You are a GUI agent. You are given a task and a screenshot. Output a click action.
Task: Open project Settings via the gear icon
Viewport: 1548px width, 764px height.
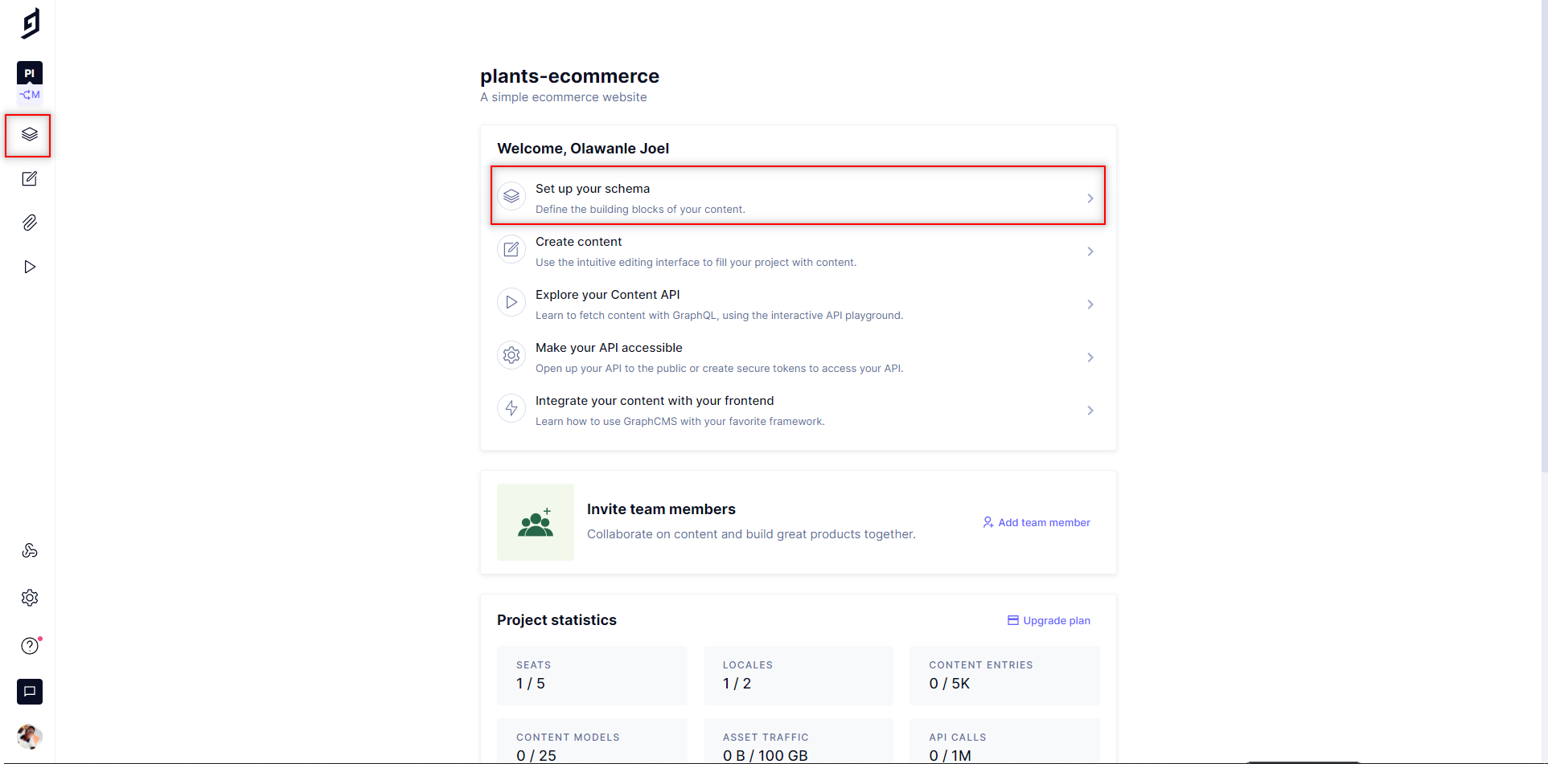[x=29, y=597]
